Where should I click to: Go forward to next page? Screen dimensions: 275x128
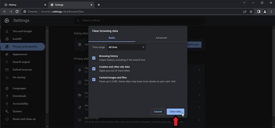[11, 11]
